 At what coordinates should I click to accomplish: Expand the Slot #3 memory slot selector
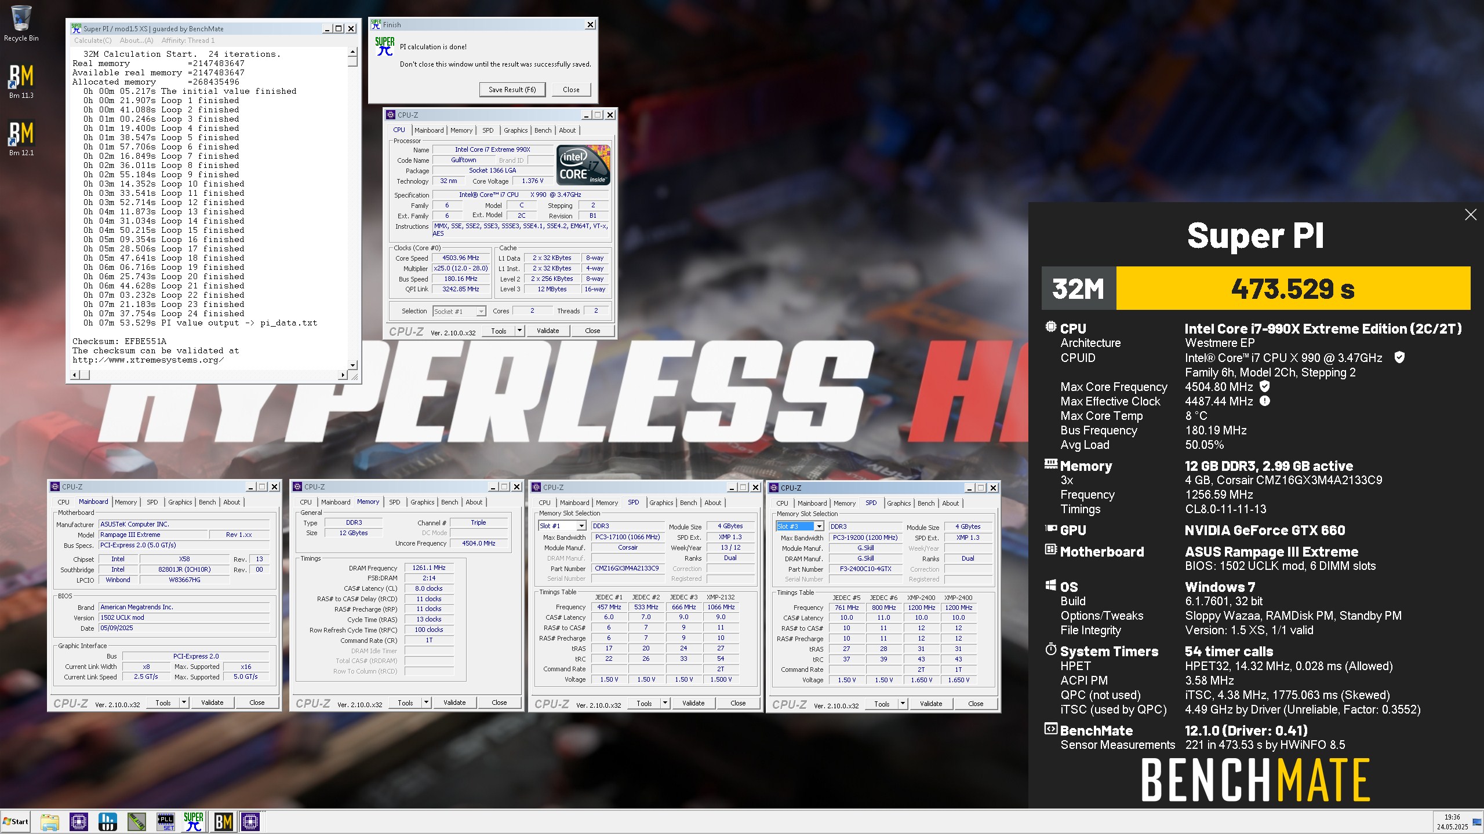click(819, 526)
